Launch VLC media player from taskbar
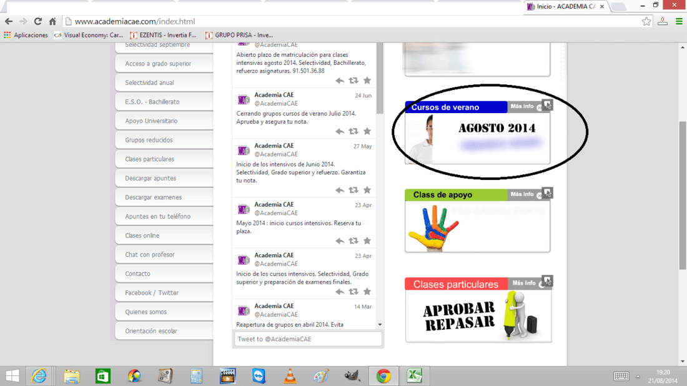 (x=290, y=376)
